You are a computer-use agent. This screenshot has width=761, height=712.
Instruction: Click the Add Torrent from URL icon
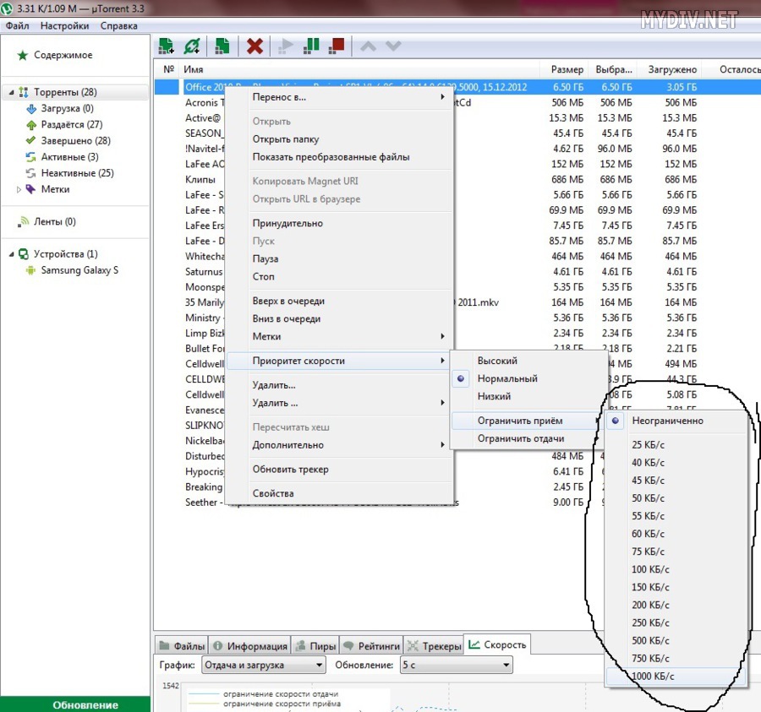pyautogui.click(x=192, y=46)
